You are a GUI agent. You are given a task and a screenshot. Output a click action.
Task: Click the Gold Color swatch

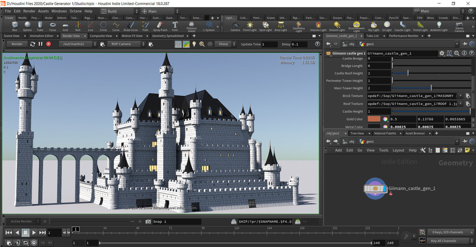click(374, 119)
